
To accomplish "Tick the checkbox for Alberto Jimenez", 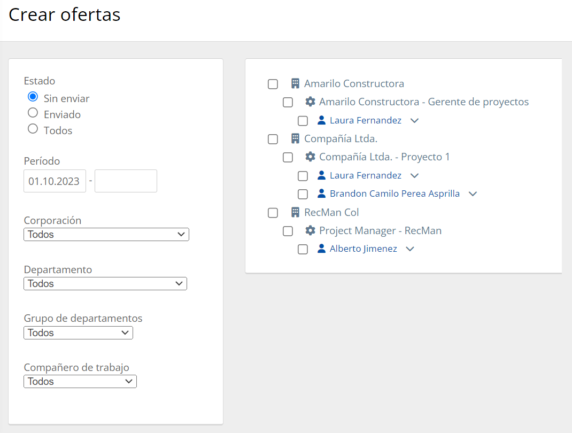I will pyautogui.click(x=303, y=250).
